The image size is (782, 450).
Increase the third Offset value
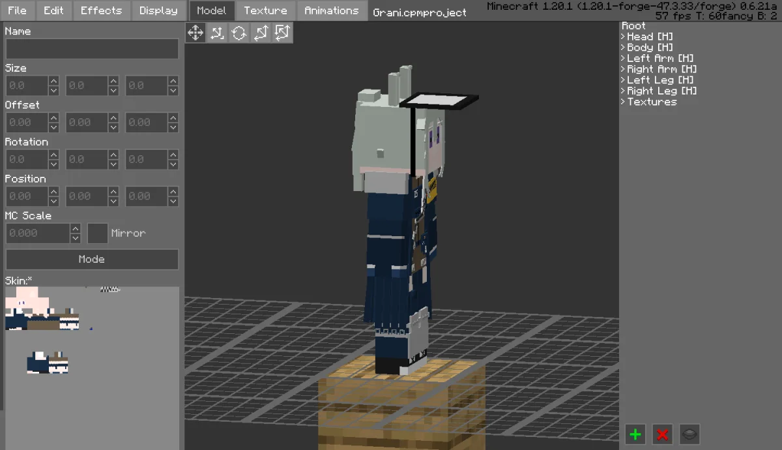(x=173, y=117)
